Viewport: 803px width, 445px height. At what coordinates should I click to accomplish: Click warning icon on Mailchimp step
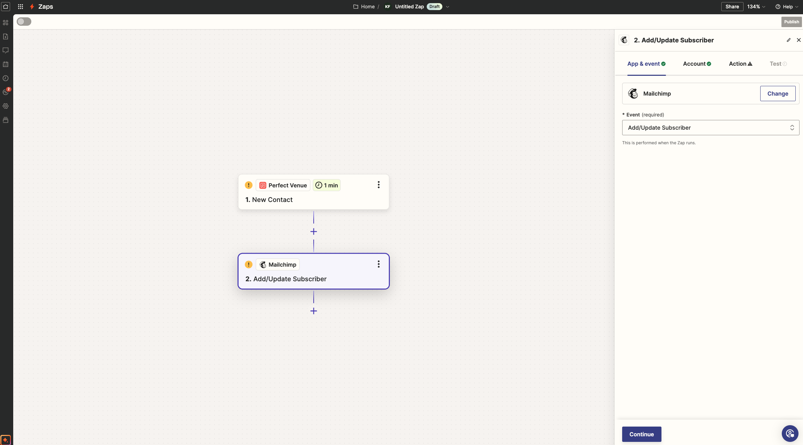tap(249, 264)
